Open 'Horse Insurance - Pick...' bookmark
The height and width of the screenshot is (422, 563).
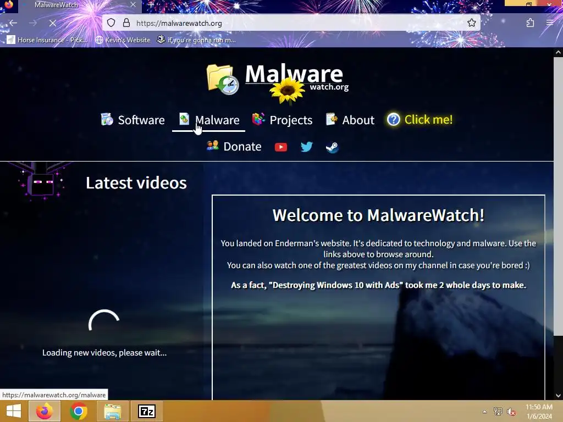47,40
